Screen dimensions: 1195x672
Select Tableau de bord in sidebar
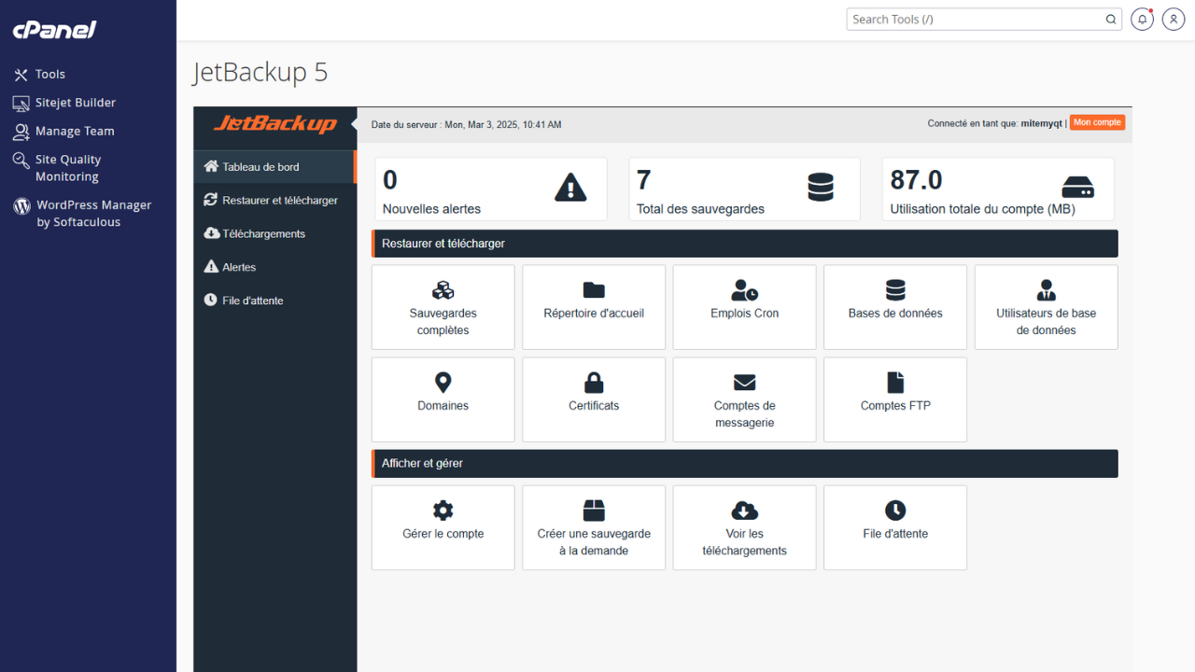pyautogui.click(x=274, y=167)
